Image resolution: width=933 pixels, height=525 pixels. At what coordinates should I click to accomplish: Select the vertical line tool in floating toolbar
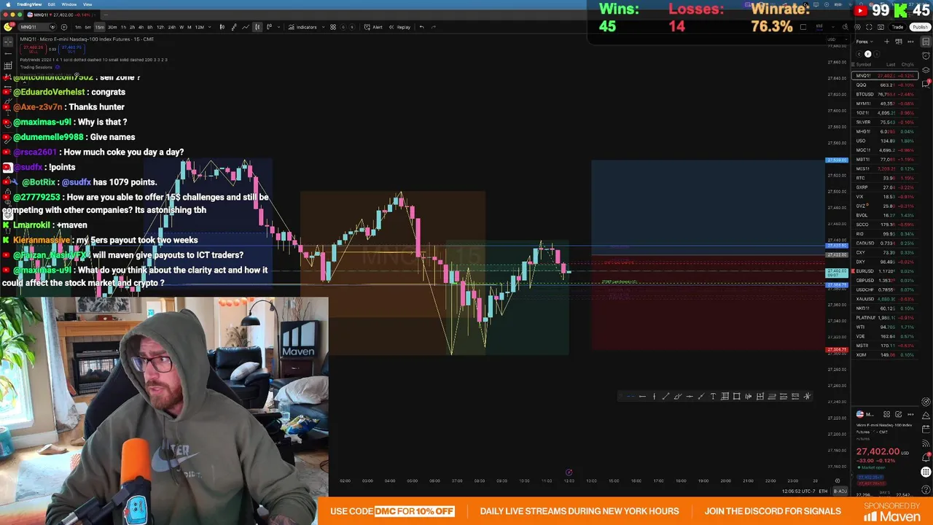[x=654, y=397]
